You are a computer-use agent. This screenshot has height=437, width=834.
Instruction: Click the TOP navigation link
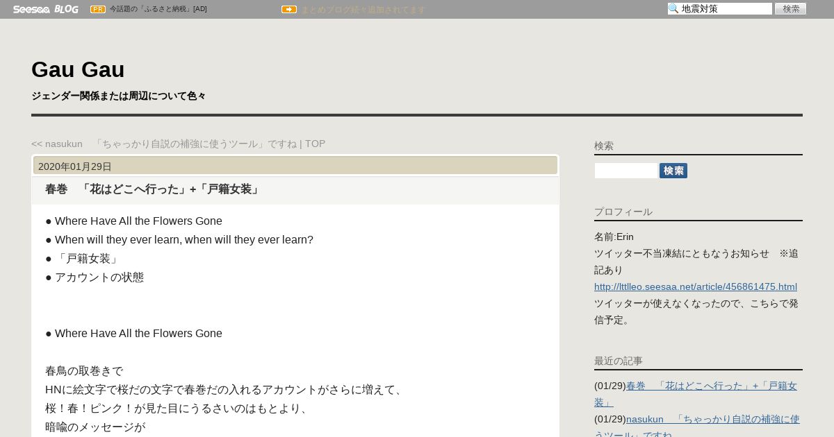point(315,144)
